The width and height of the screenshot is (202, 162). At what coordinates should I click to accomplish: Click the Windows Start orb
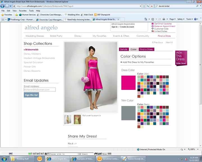point(4,159)
